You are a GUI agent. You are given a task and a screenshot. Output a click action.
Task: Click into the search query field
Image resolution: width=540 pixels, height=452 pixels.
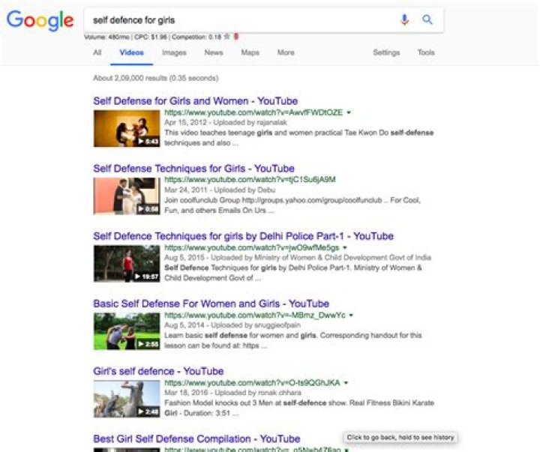click(241, 20)
